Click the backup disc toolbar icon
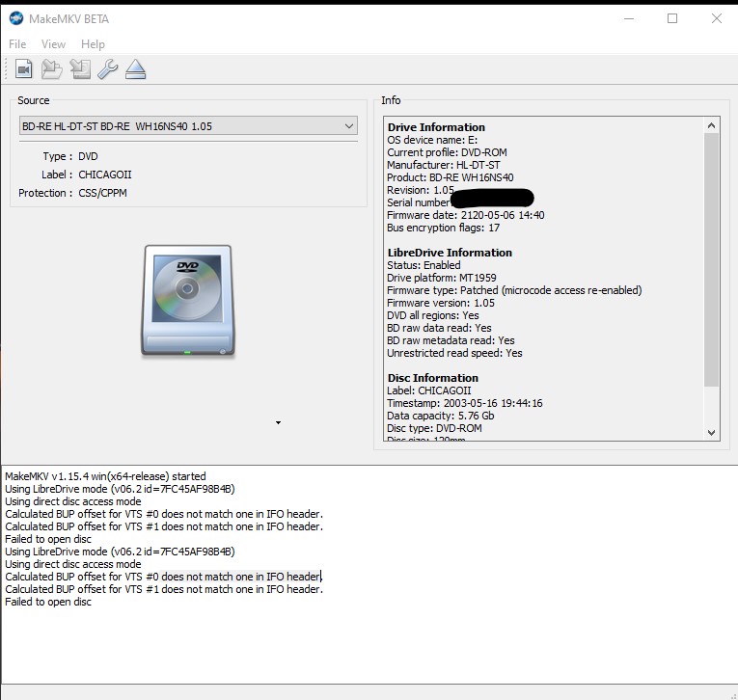Screen dimensions: 738x700 80,69
